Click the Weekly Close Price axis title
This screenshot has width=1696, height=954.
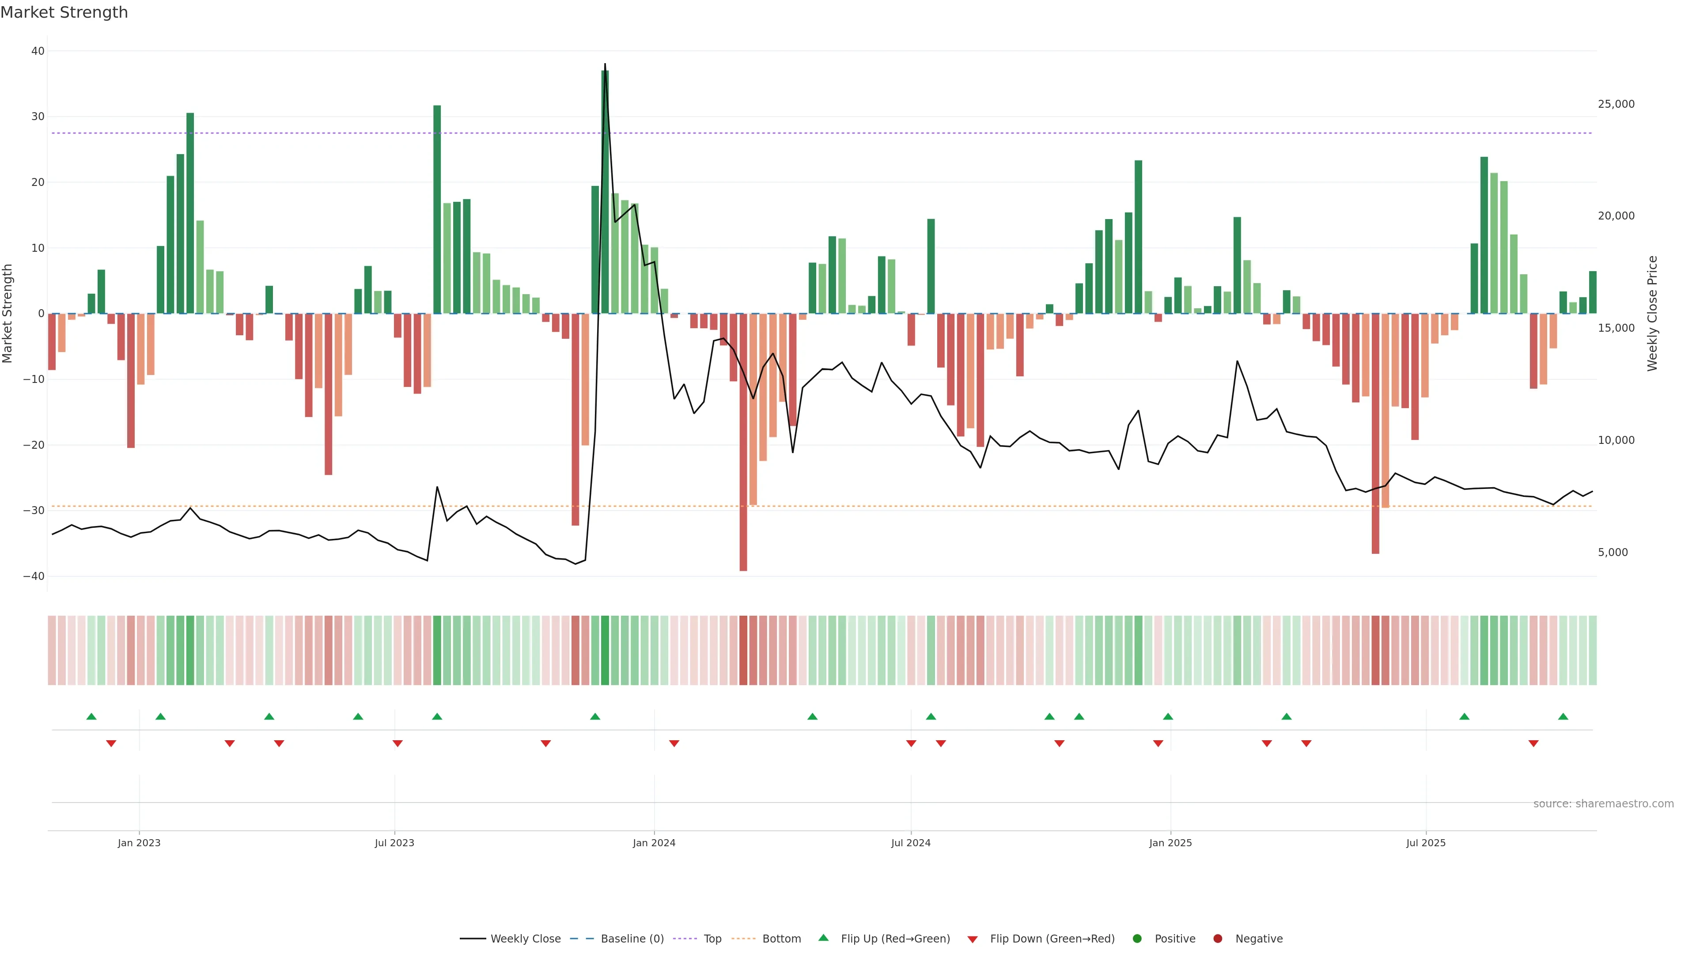[x=1652, y=314]
